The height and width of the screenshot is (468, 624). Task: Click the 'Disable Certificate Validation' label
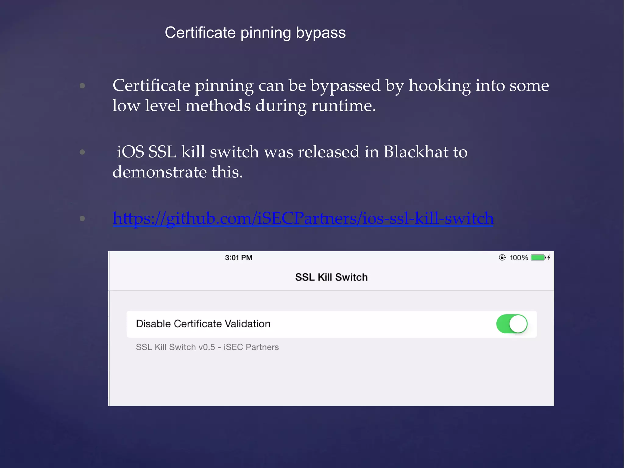point(203,324)
